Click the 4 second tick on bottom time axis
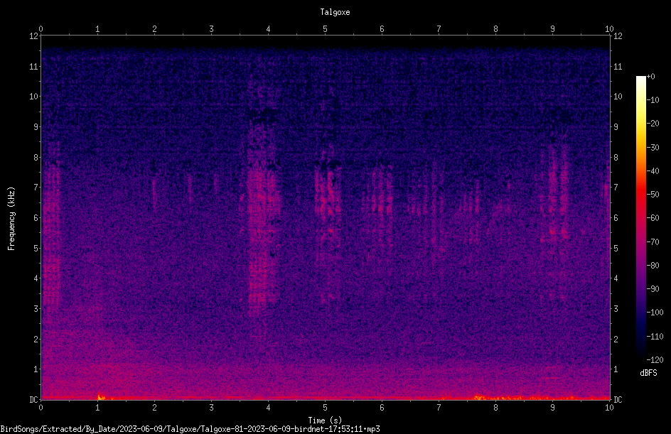671x434 pixels. 268,408
